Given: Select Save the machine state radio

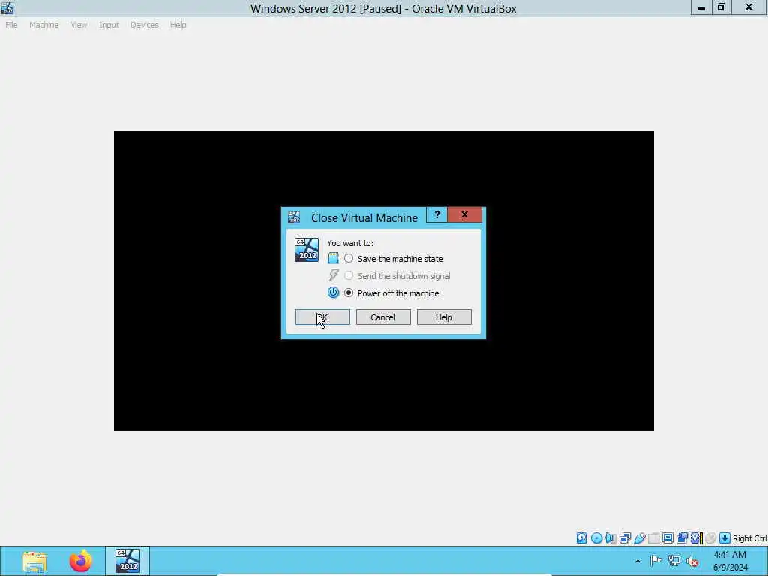Looking at the screenshot, I should pyautogui.click(x=349, y=258).
